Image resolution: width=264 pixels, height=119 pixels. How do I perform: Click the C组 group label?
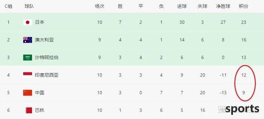(x=8, y=7)
